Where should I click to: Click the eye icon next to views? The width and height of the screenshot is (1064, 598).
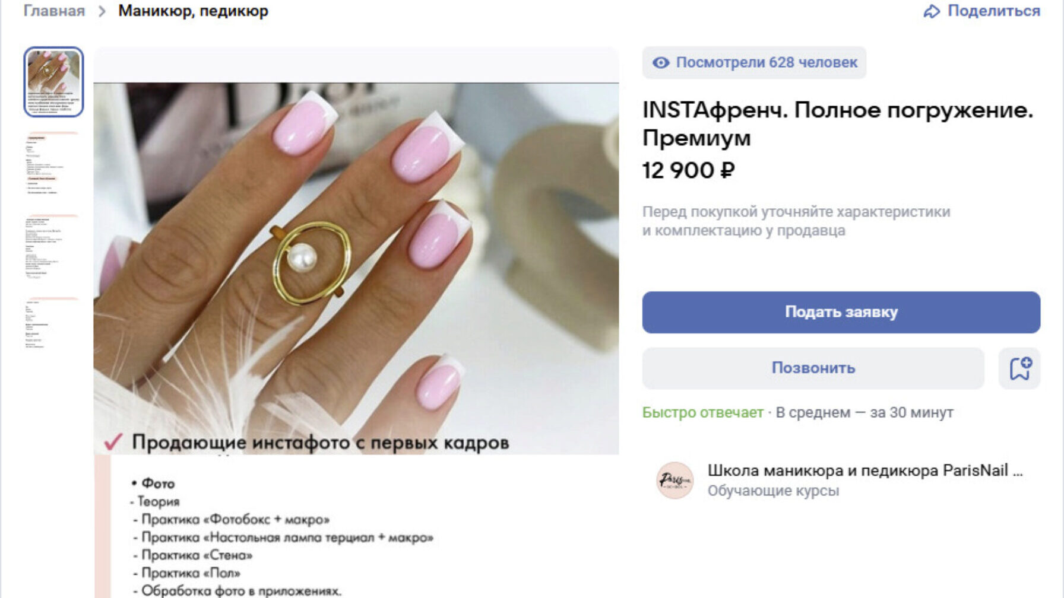pos(661,62)
